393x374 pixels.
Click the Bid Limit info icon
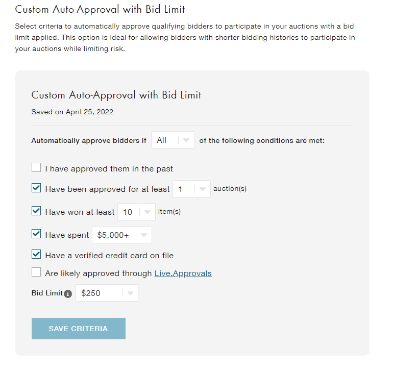[68, 293]
